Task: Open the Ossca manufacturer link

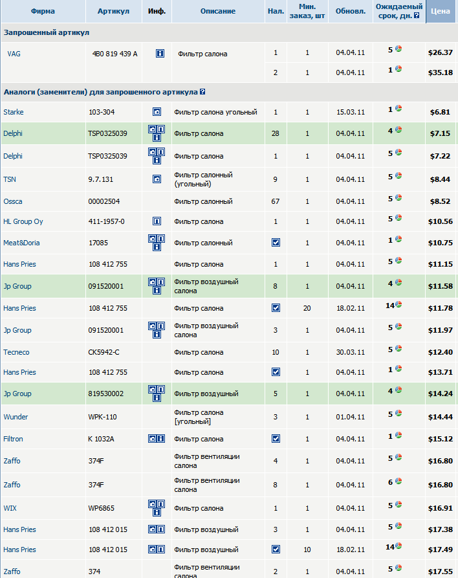Action: [12, 201]
